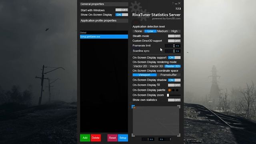
Task: Click the green Add button
Action: (85, 138)
